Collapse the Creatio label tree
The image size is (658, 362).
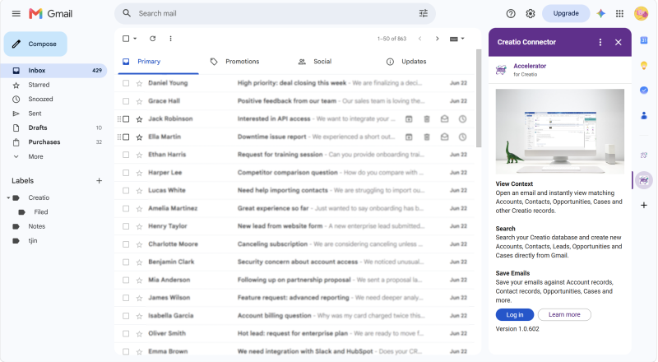point(8,197)
